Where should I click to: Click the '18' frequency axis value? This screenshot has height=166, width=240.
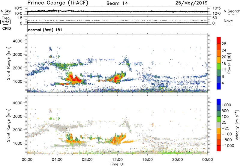[20, 18]
